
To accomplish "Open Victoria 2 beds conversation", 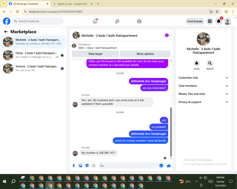I will [x=33, y=69].
